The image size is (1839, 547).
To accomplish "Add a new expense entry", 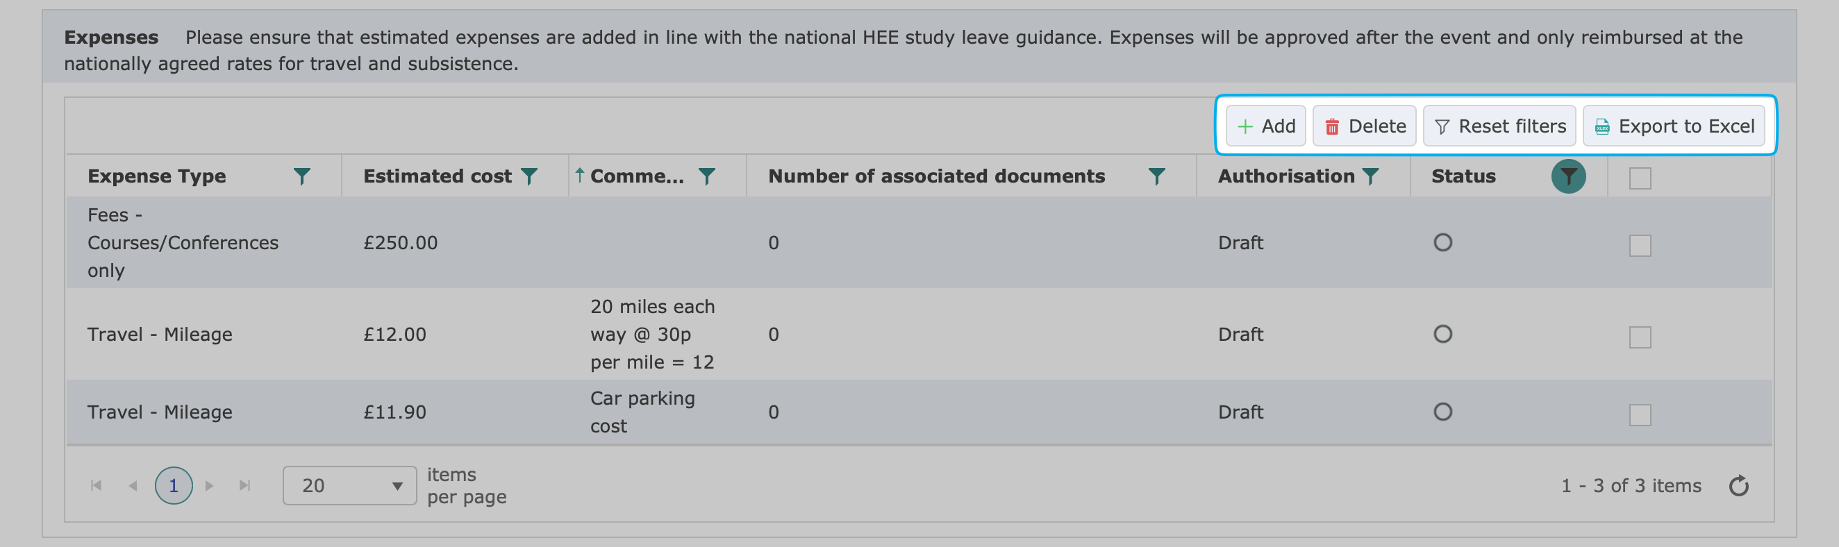I will [x=1266, y=126].
